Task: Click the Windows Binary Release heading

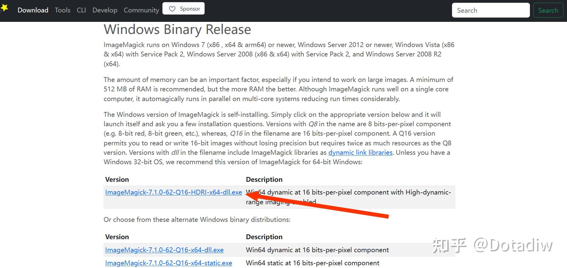Action: pos(177,29)
